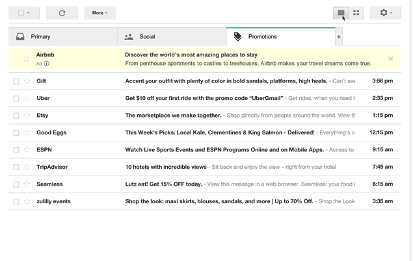Star the Airbnb ad
Image resolution: width=413 pixels, height=261 pixels.
(x=26, y=59)
